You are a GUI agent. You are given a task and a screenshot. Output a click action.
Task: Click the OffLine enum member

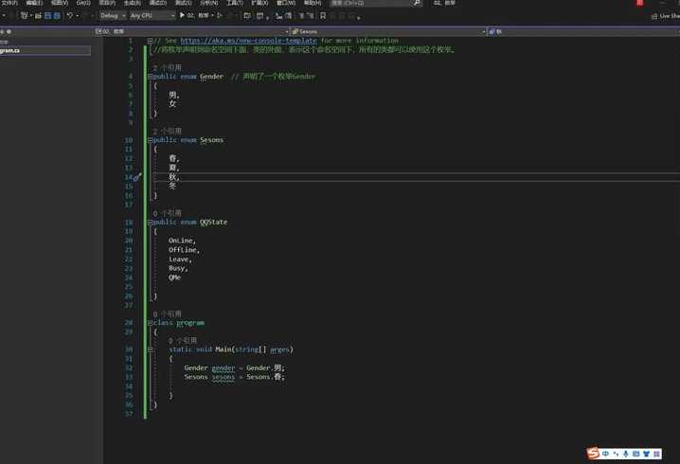click(184, 250)
